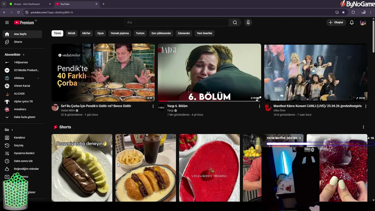Open Alpha Lyrics TR subscription
This screenshot has height=211, width=375.
(22, 101)
